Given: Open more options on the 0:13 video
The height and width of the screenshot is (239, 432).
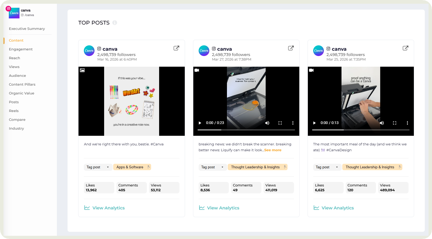Looking at the screenshot, I should coord(407,123).
